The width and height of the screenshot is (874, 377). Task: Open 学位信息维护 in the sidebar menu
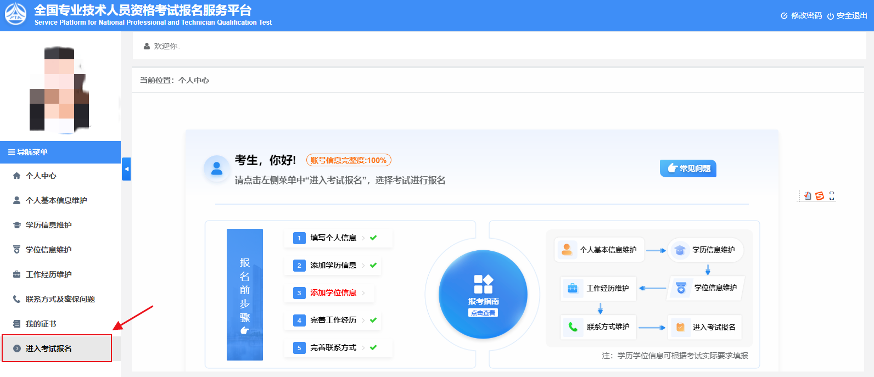(x=48, y=250)
